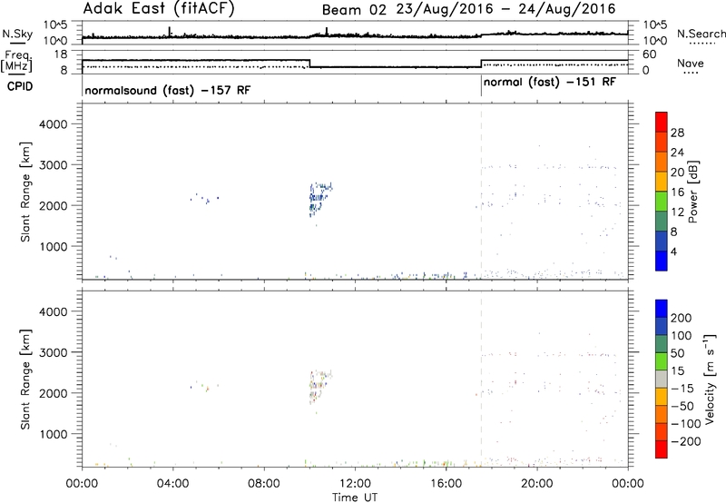The height and width of the screenshot is (503, 726).
Task: Click the "18" tick on frequency axis
Action: tap(61, 54)
